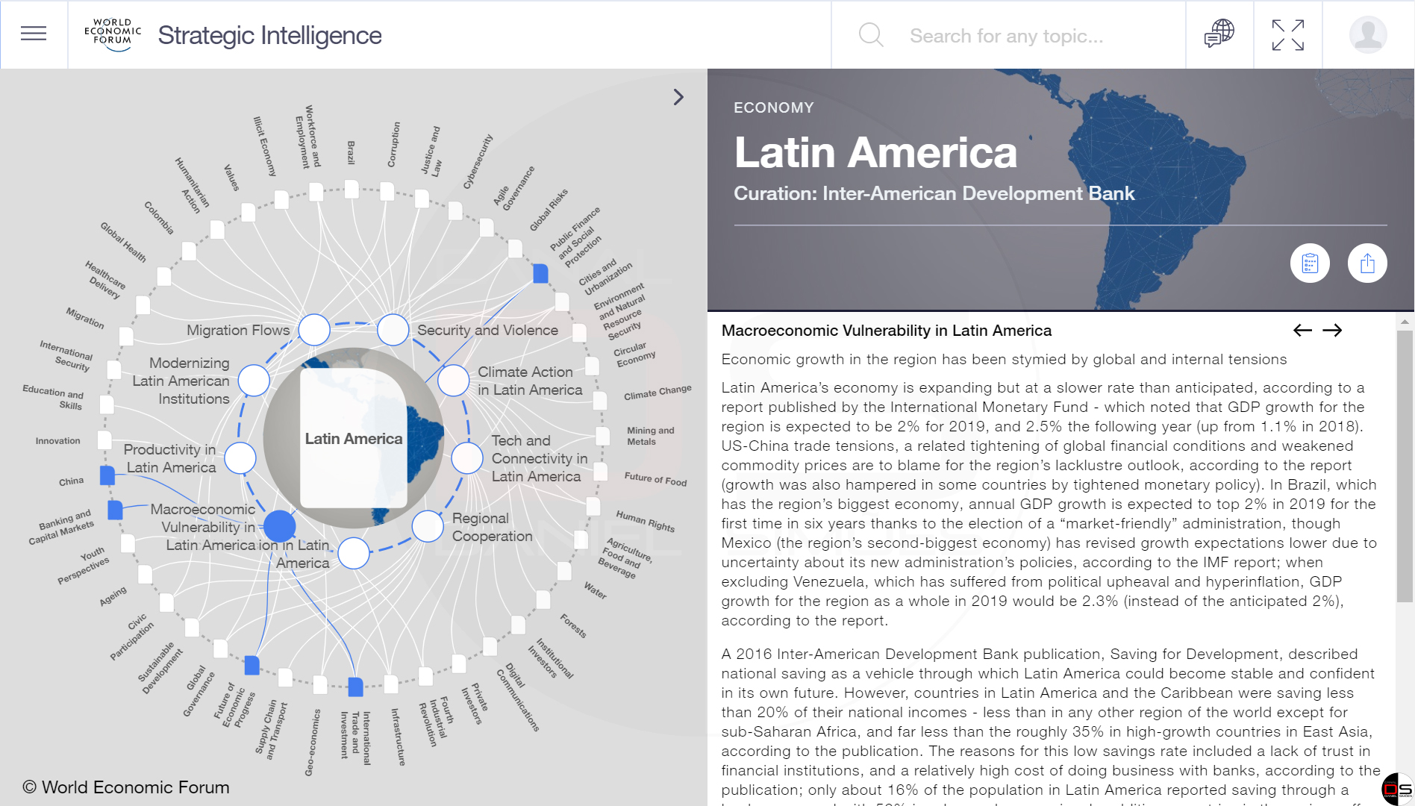Click the search magnifier icon
This screenshot has width=1415, height=806.
(871, 35)
